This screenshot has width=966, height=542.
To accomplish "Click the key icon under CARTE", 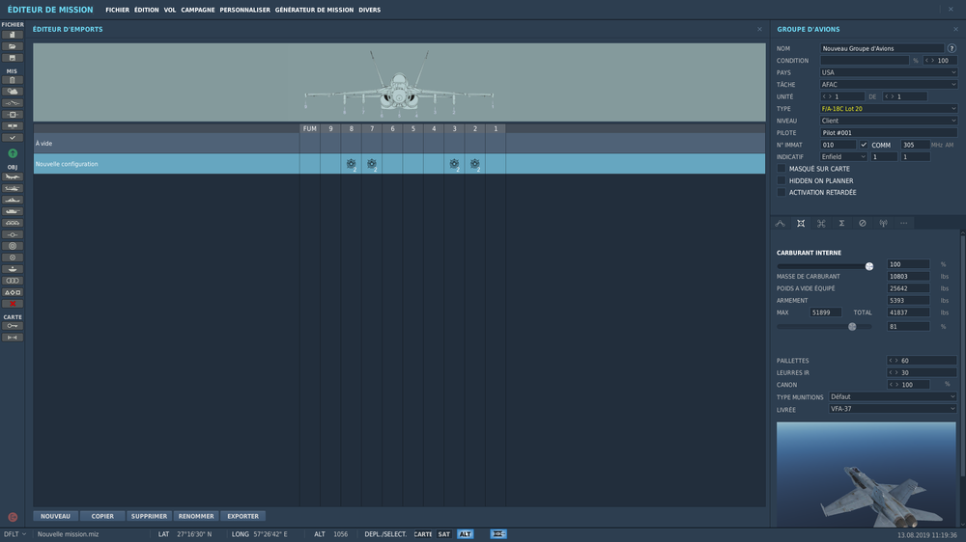I will 13,326.
